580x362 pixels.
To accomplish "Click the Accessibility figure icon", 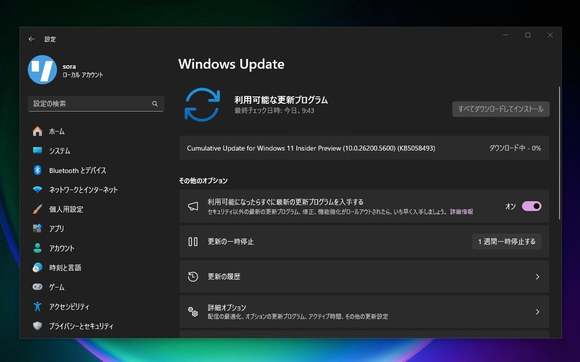I will point(38,306).
